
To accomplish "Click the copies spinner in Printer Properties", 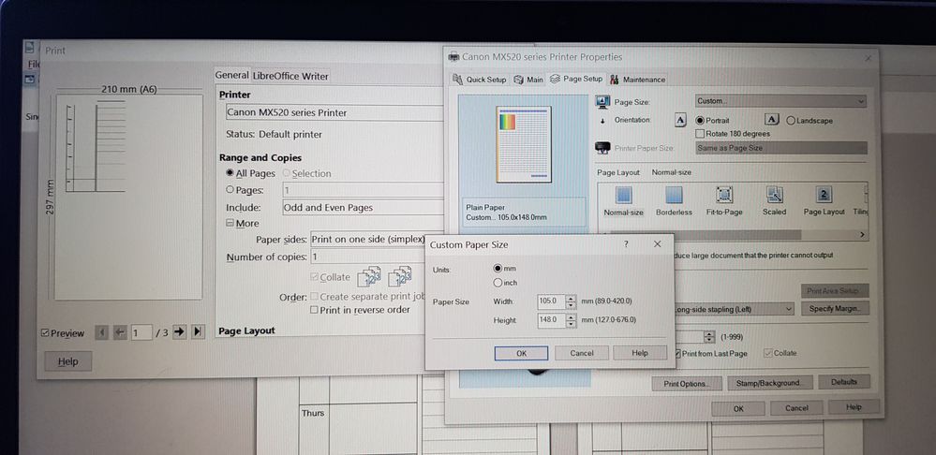I will [x=709, y=337].
